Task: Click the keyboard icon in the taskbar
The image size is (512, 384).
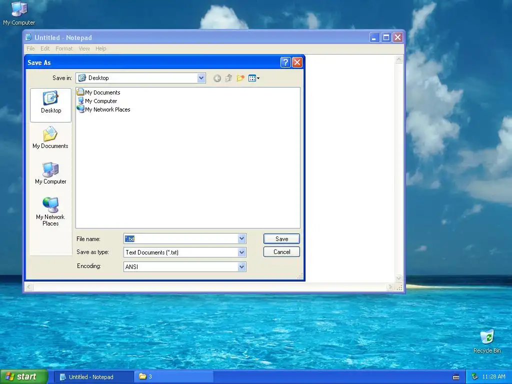Action: click(456, 377)
